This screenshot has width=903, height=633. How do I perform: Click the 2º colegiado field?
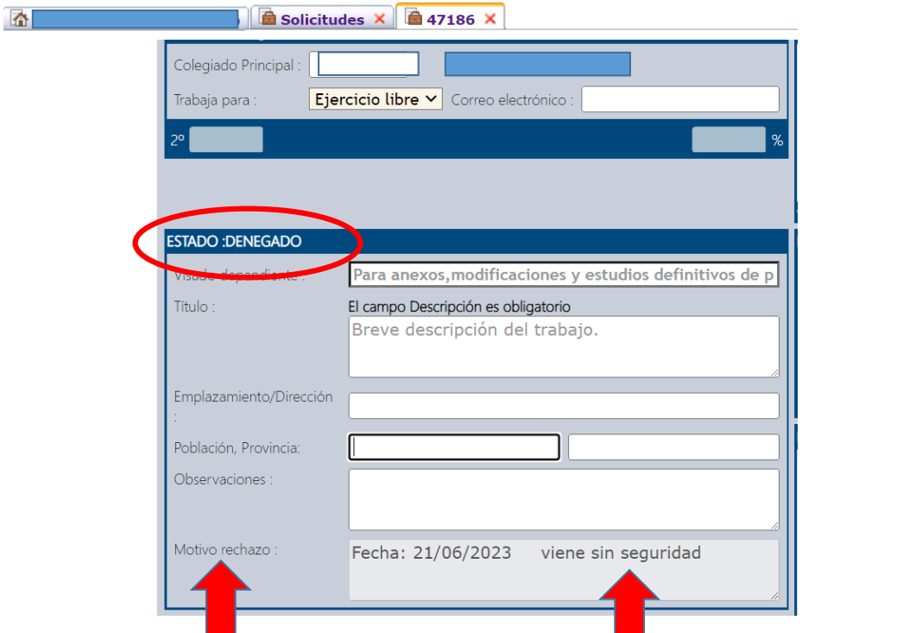[x=226, y=139]
